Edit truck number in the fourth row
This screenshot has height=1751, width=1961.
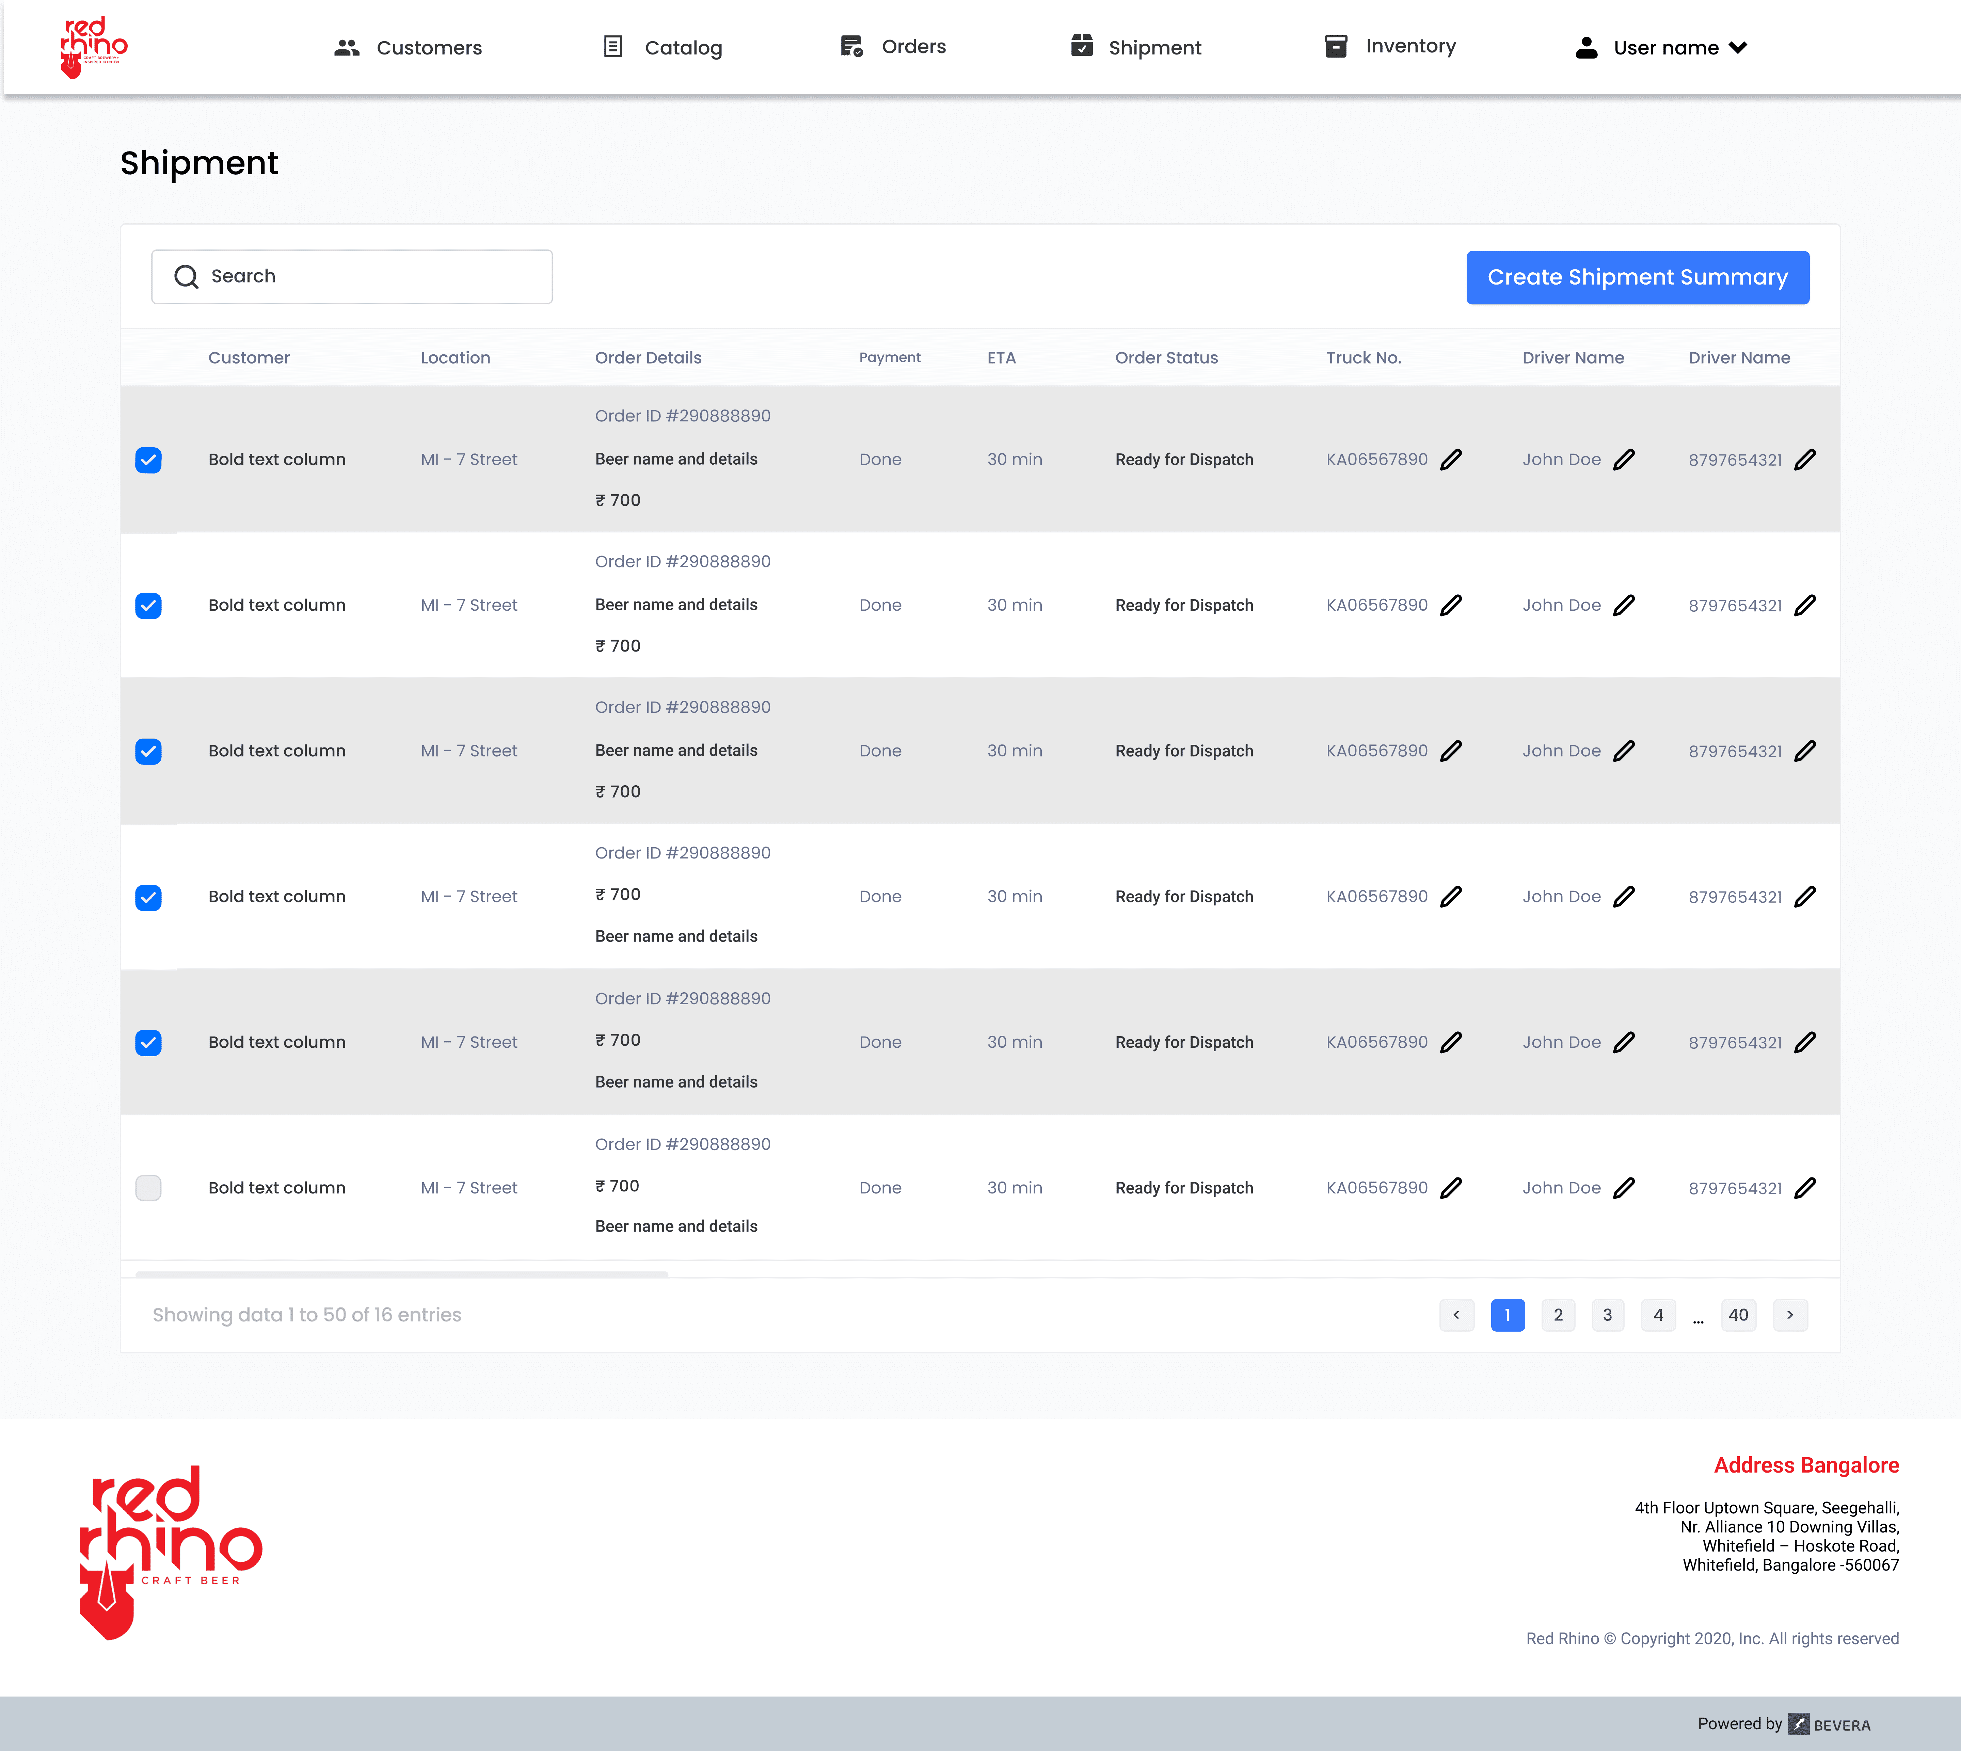[x=1451, y=897]
